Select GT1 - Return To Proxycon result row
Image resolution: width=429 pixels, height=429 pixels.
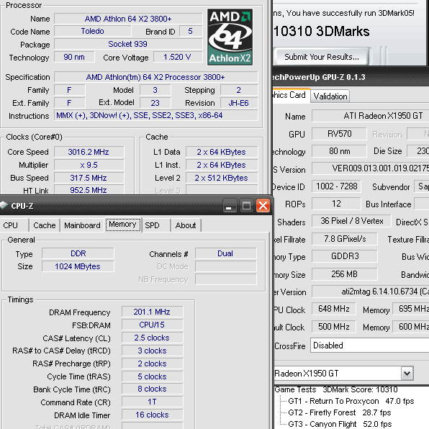click(351, 401)
